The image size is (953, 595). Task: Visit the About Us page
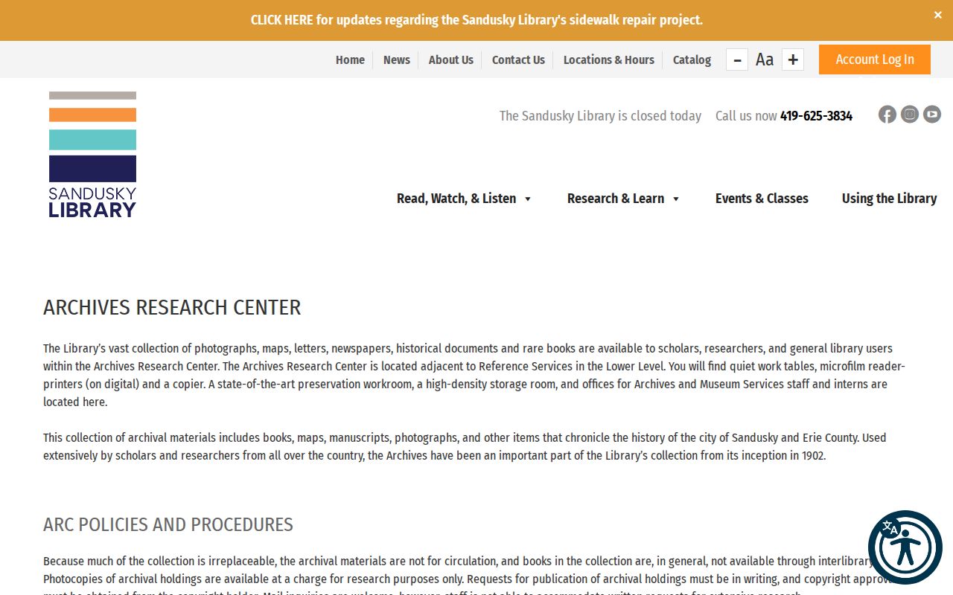(x=451, y=59)
